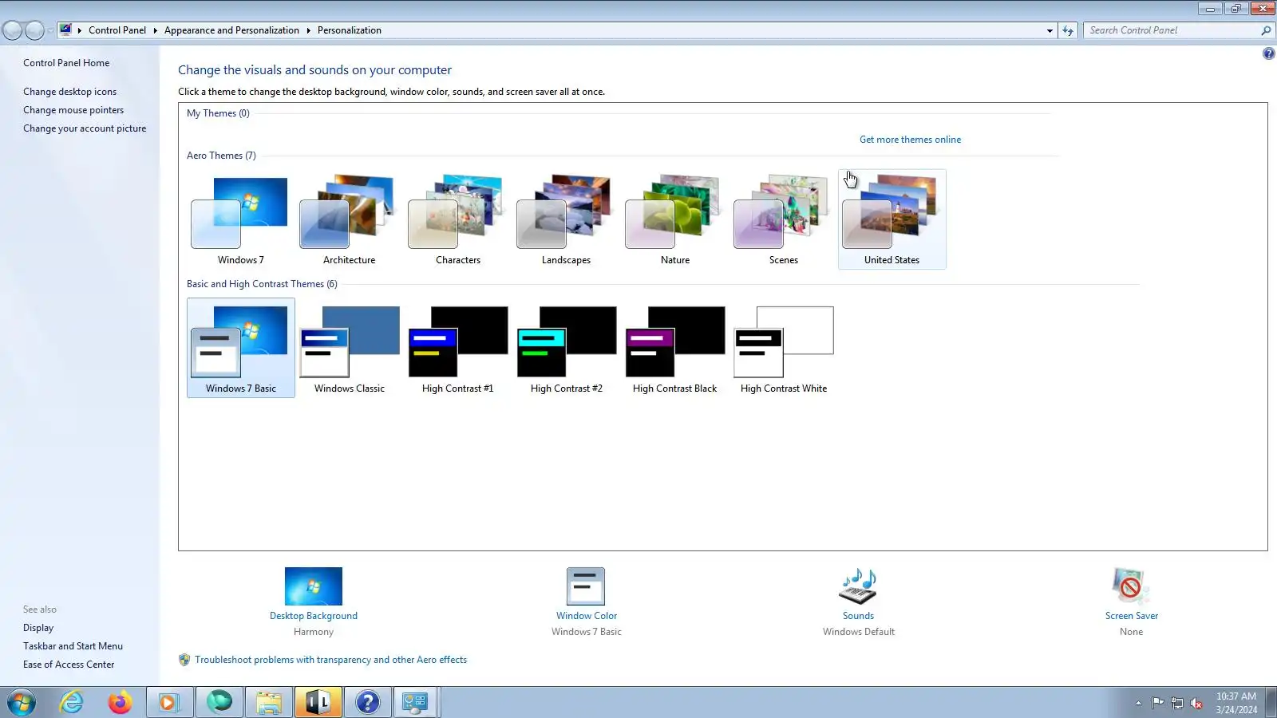Choose the High Contrast #2 theme
Image resolution: width=1277 pixels, height=718 pixels.
[566, 348]
